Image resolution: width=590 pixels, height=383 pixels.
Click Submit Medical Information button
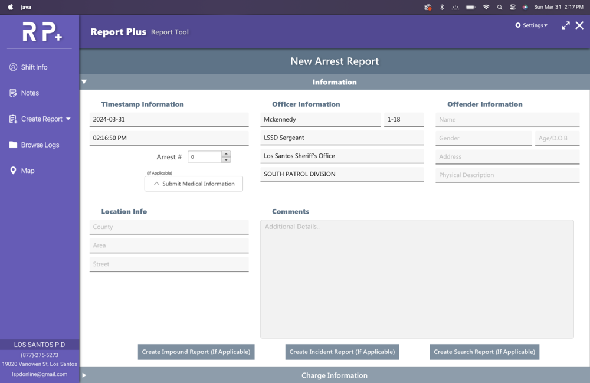[194, 184]
